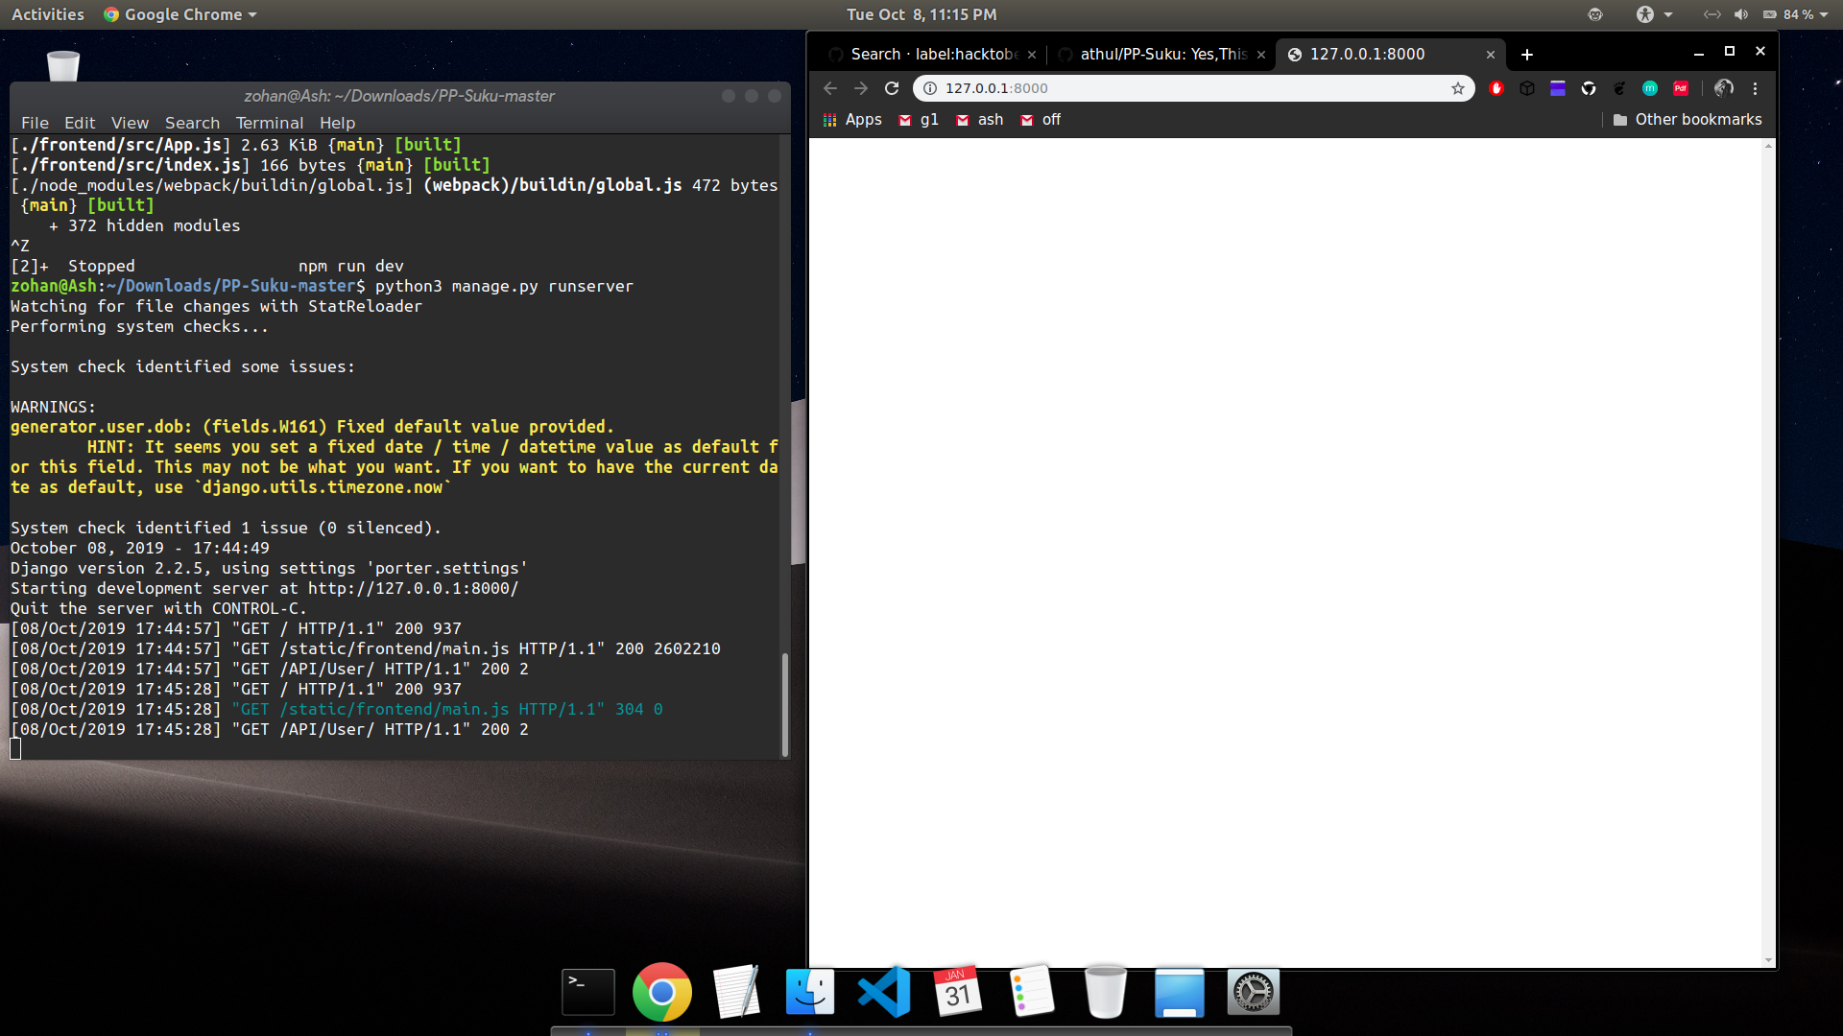The height and width of the screenshot is (1036, 1843).
Task: Open the Chrome profile avatar
Action: 1724,88
